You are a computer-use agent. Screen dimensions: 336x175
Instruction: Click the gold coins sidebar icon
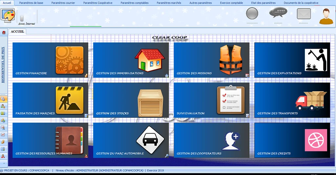coord(3,142)
